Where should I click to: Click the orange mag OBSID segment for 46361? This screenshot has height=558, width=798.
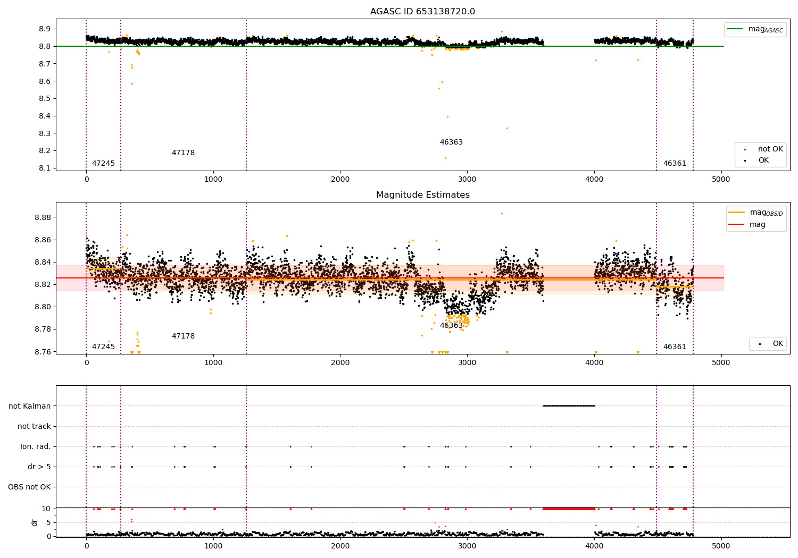[x=675, y=287]
